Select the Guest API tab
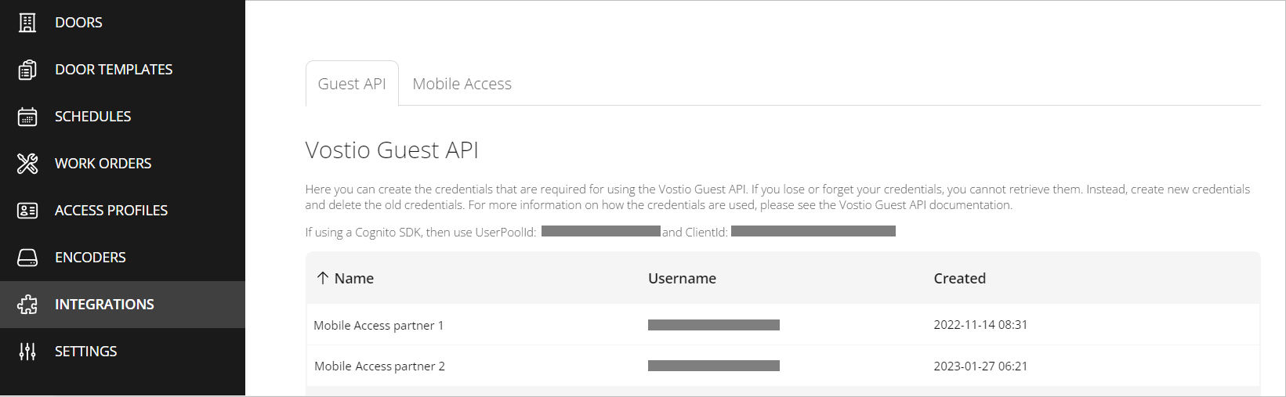This screenshot has height=397, width=1286. (x=352, y=84)
